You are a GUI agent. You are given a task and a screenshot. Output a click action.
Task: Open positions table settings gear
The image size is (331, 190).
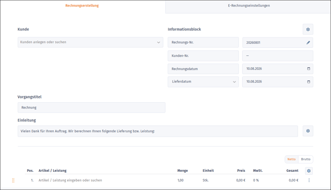pyautogui.click(x=309, y=171)
